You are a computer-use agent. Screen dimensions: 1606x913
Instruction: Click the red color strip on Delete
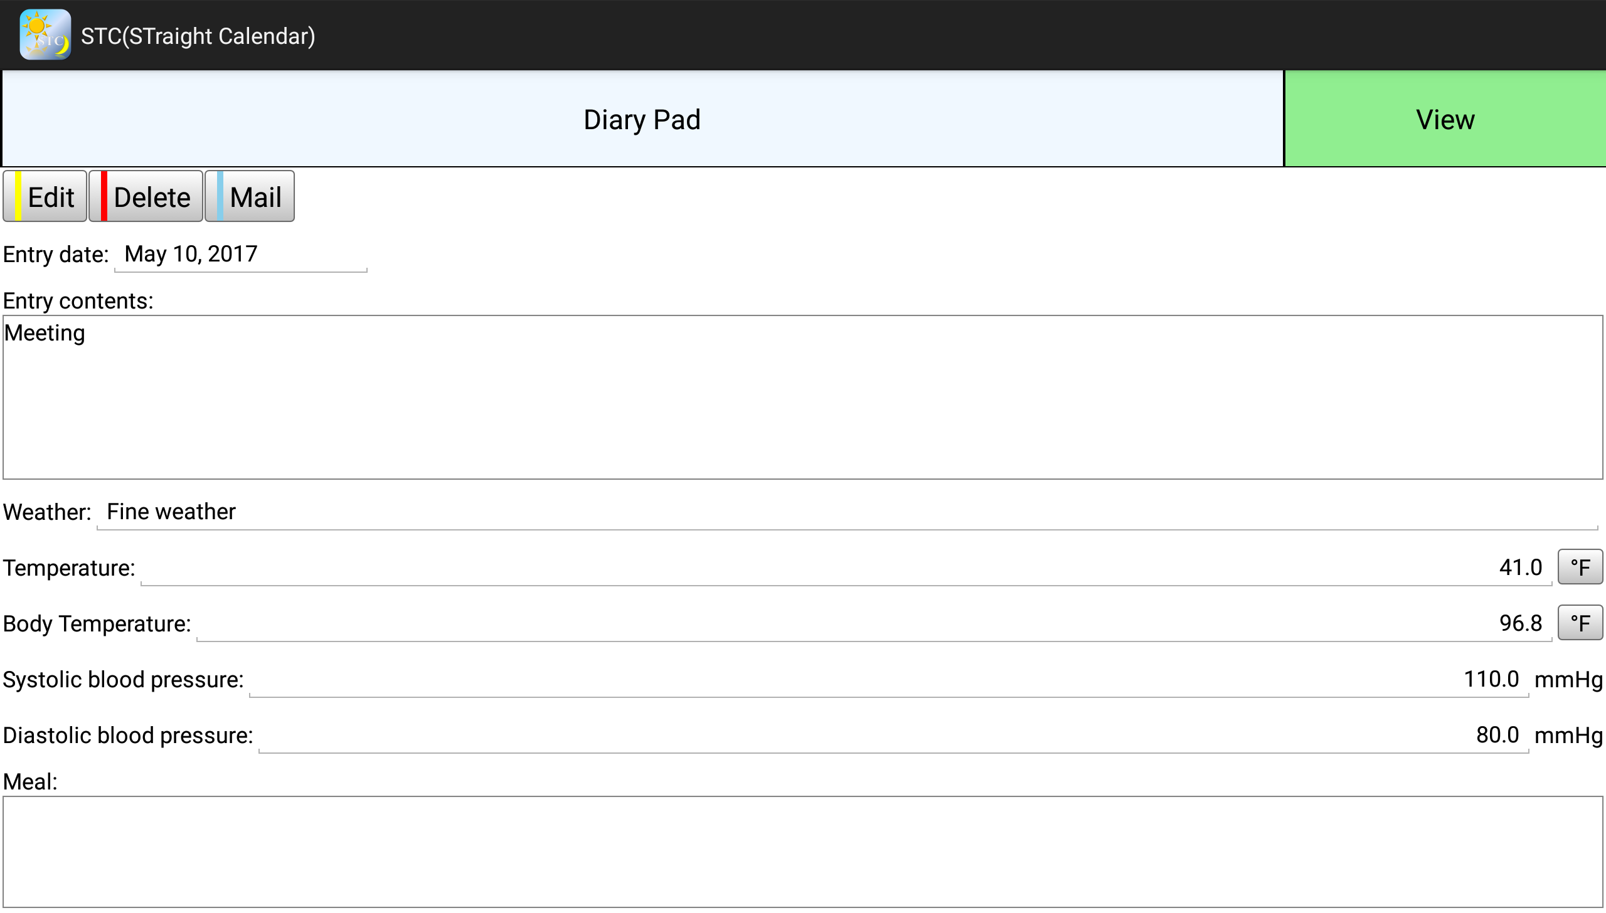(x=104, y=196)
